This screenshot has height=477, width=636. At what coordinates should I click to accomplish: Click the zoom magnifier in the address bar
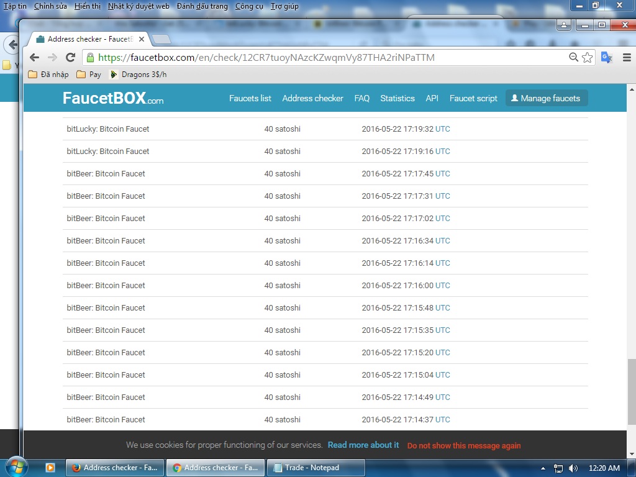click(x=573, y=57)
